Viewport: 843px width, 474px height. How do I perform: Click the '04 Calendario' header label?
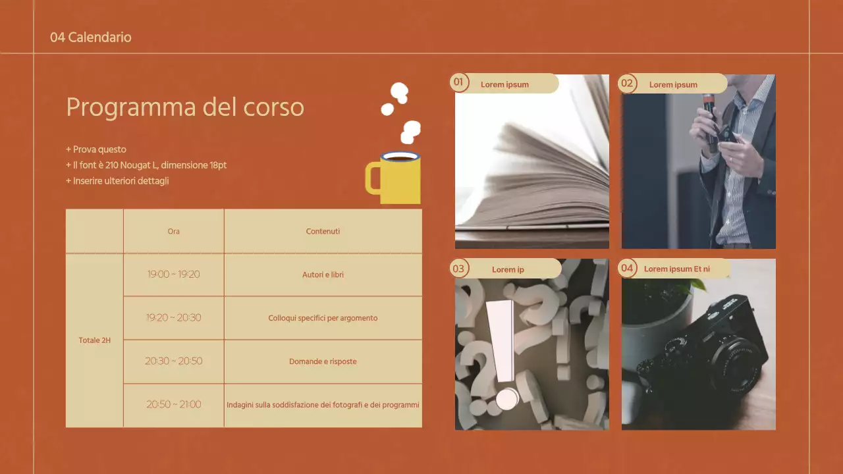click(92, 38)
